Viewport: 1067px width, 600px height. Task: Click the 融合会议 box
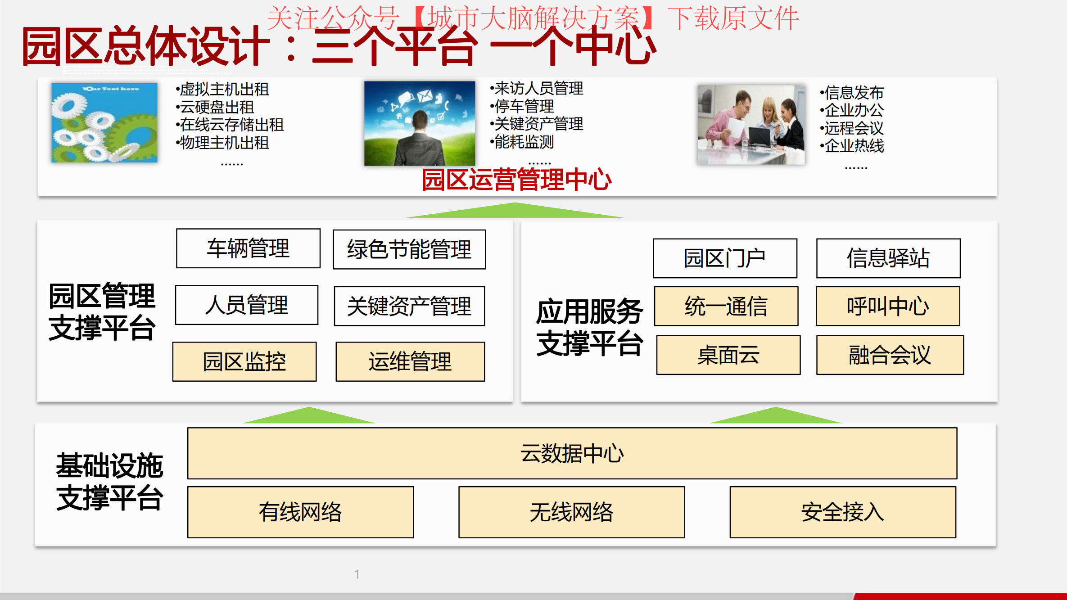[x=890, y=355]
